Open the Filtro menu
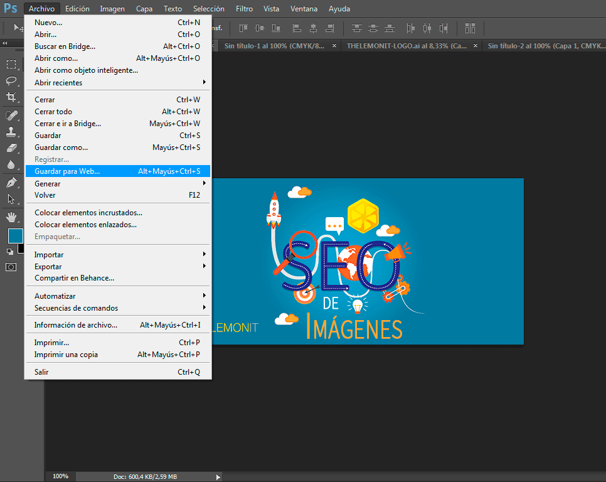606x482 pixels. click(x=244, y=9)
